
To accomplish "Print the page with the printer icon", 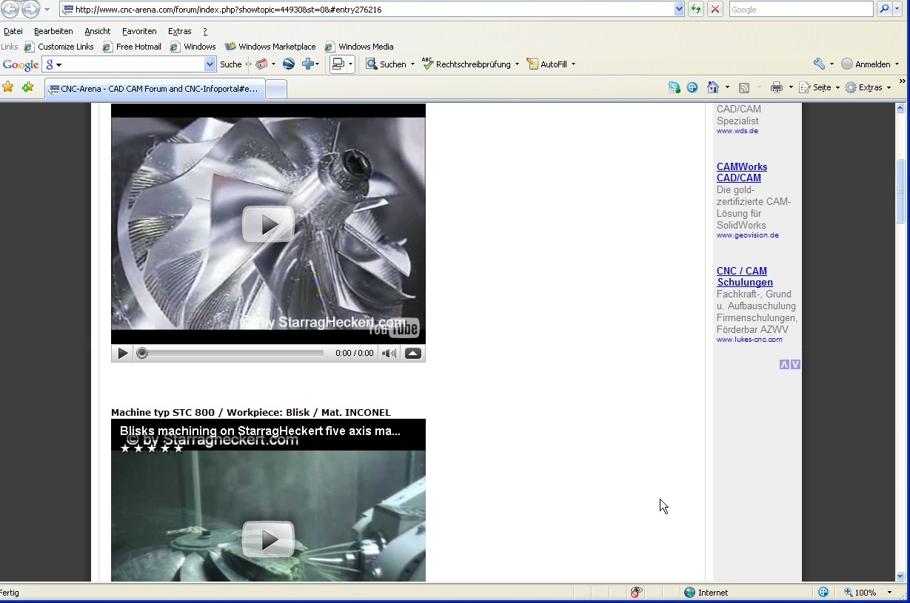I will click(776, 87).
